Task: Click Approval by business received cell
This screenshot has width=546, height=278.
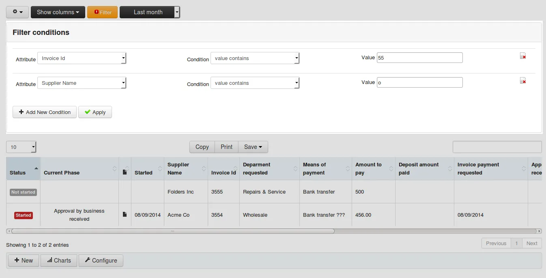Action: (x=80, y=215)
